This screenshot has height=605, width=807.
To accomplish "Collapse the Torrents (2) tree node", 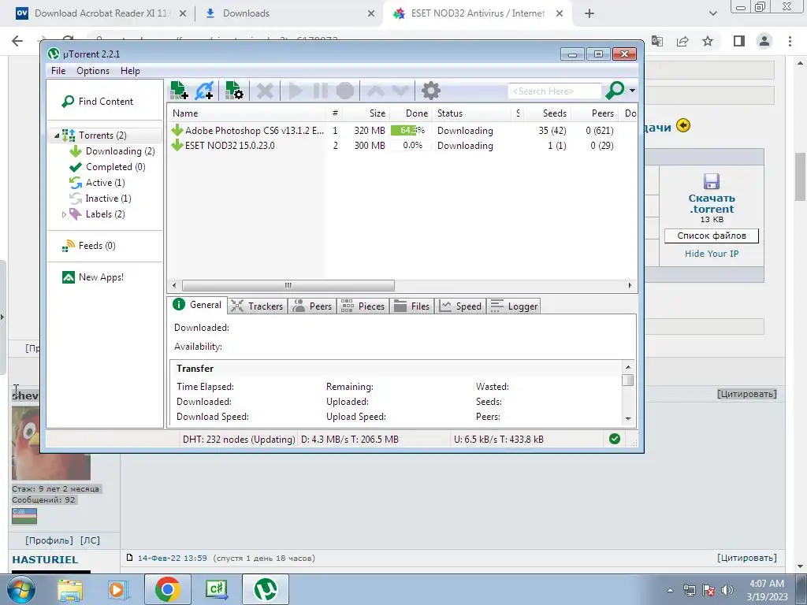I will click(x=57, y=135).
